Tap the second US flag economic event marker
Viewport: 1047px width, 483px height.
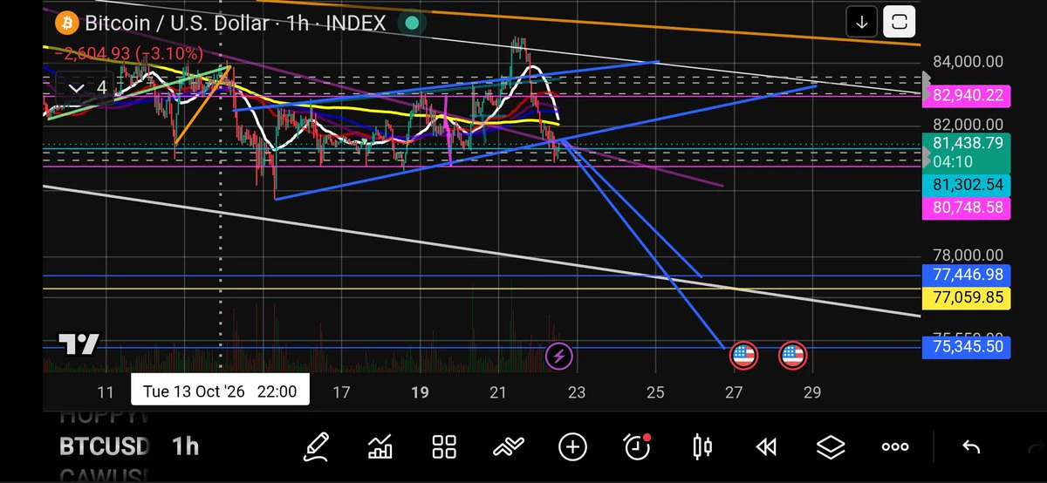[x=792, y=356]
